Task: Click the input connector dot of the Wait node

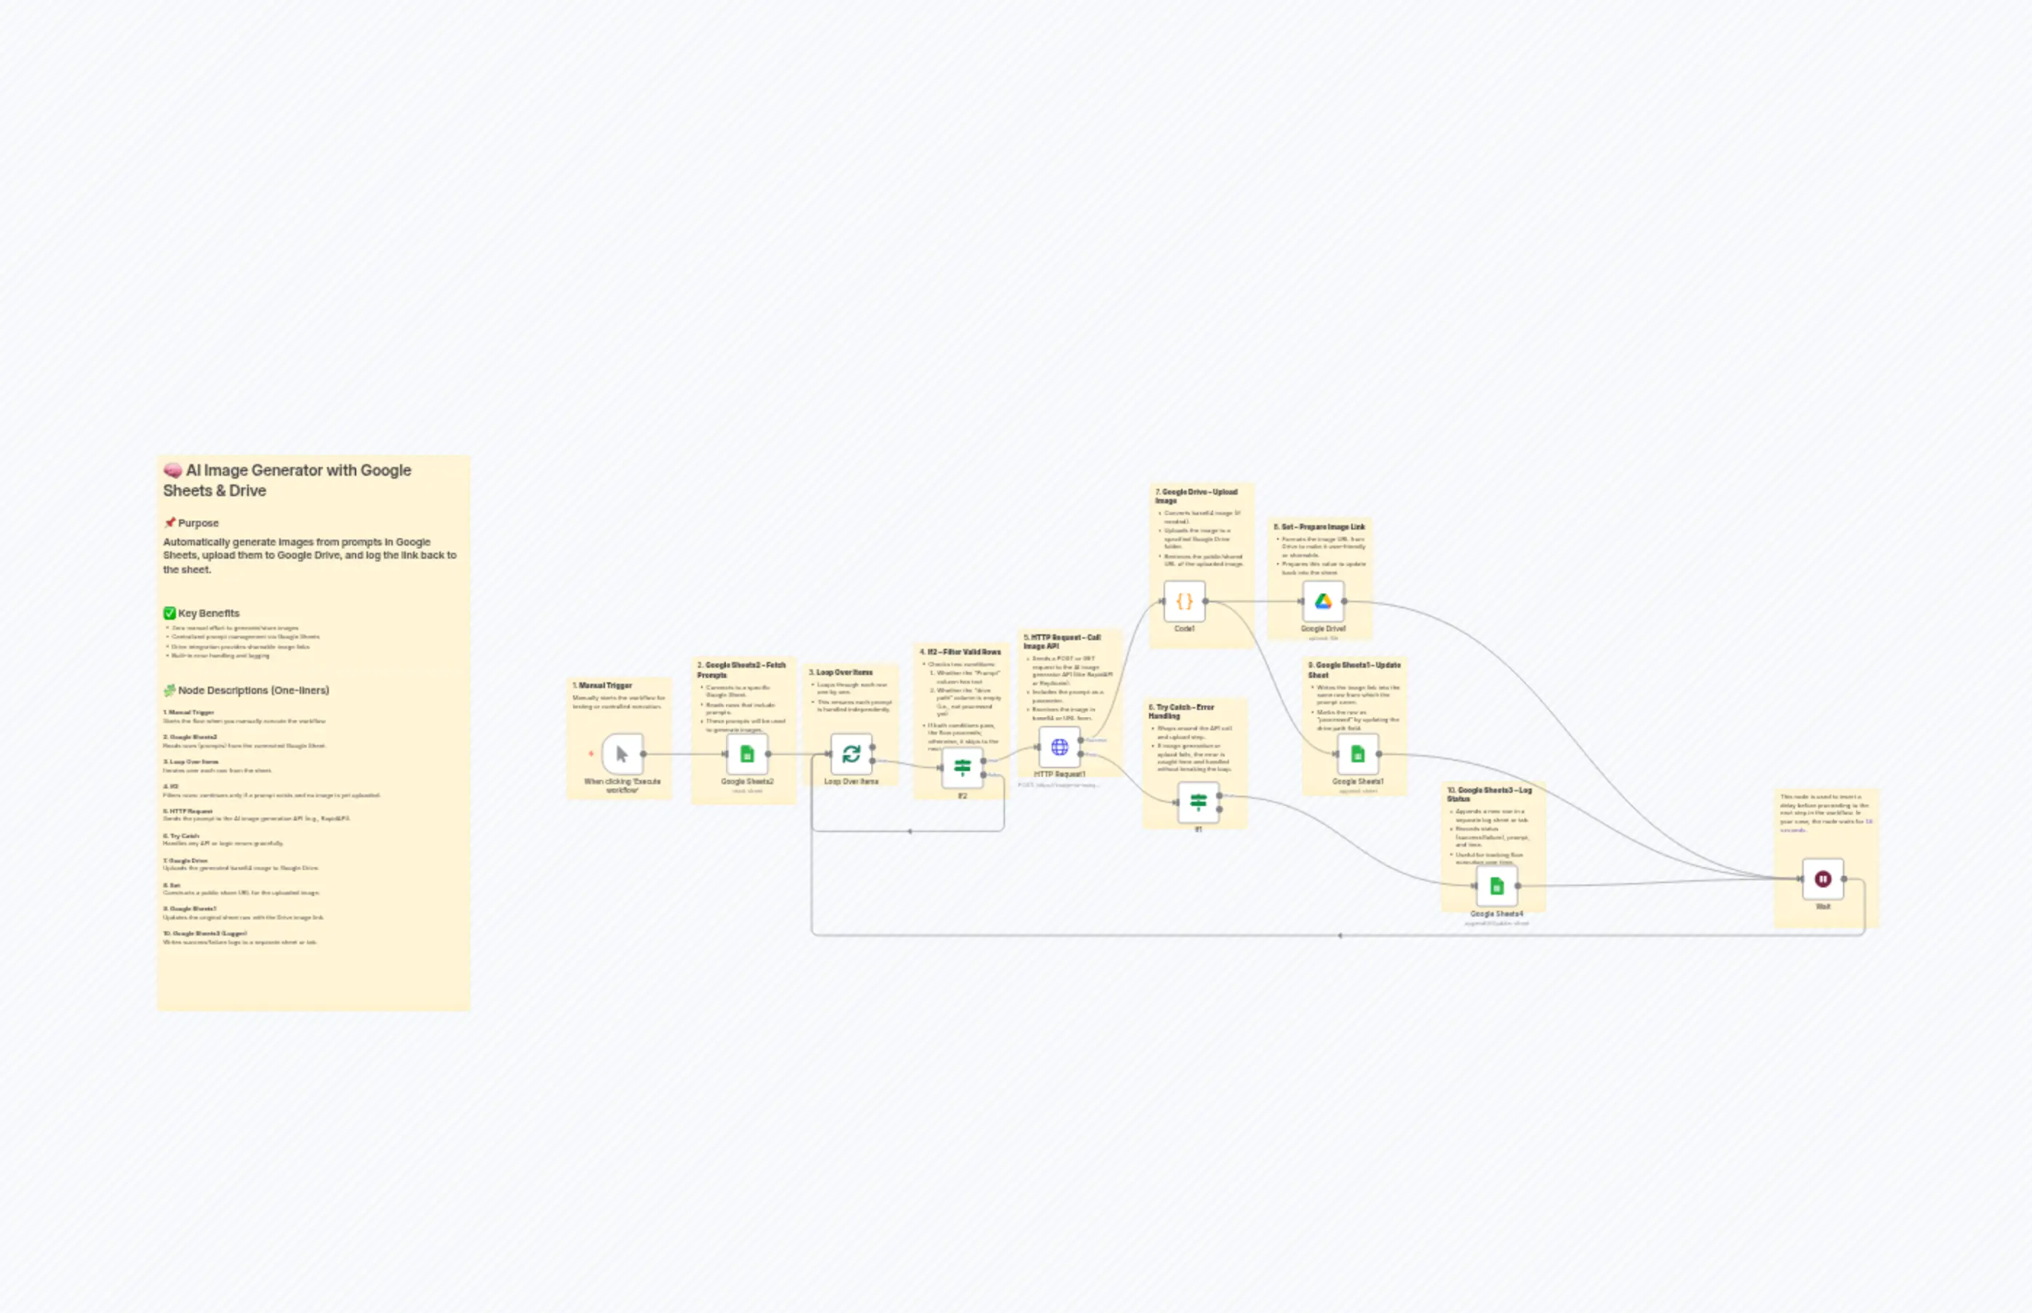Action: tap(1799, 878)
